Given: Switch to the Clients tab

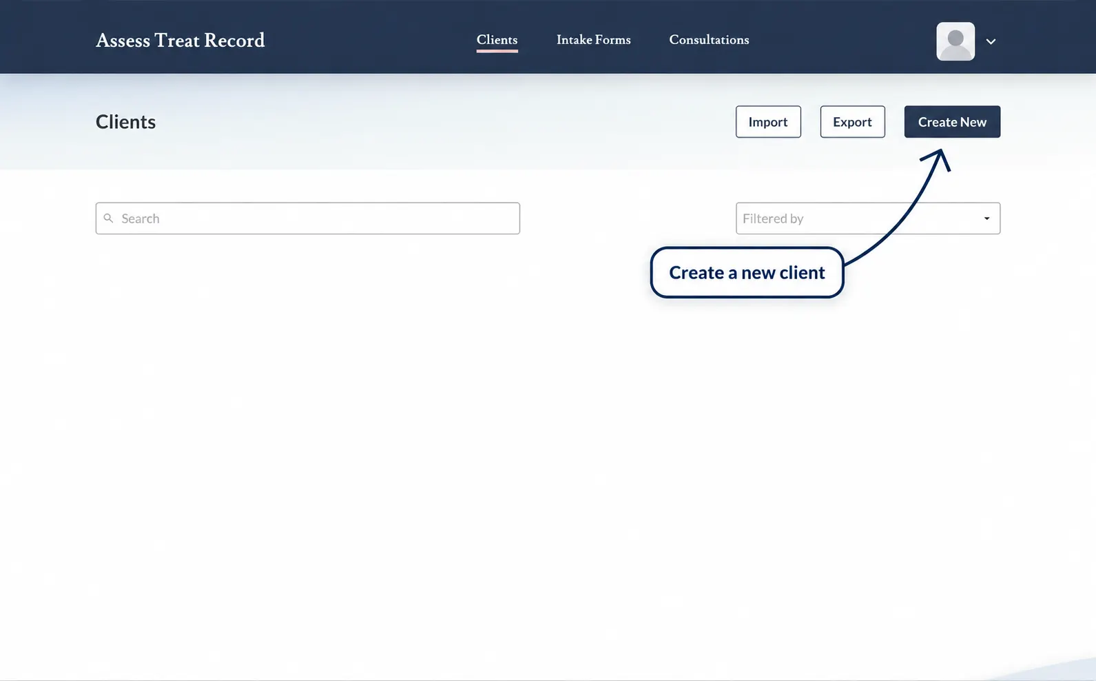Looking at the screenshot, I should pos(497,40).
